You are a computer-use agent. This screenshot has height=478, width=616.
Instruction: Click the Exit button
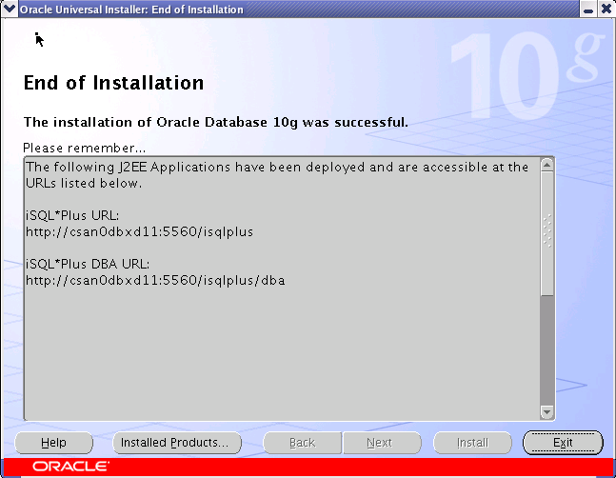(563, 443)
